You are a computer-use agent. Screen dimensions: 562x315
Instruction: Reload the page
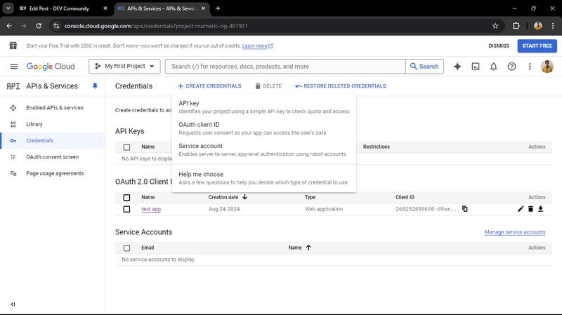click(39, 26)
